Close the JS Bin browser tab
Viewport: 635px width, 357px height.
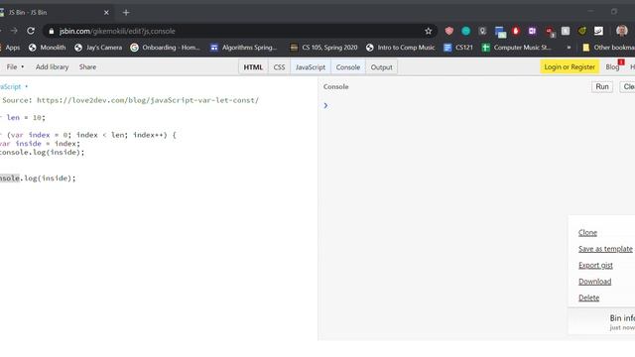106,13
